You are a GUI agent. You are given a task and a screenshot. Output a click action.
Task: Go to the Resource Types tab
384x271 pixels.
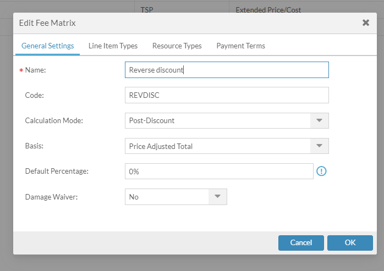click(177, 46)
